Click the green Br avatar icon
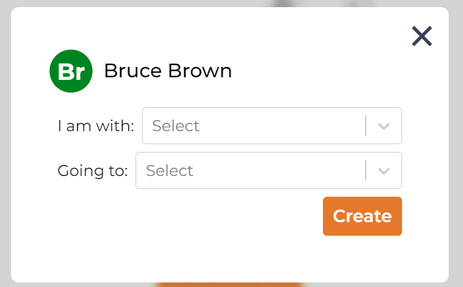The height and width of the screenshot is (287, 463). pyautogui.click(x=71, y=71)
